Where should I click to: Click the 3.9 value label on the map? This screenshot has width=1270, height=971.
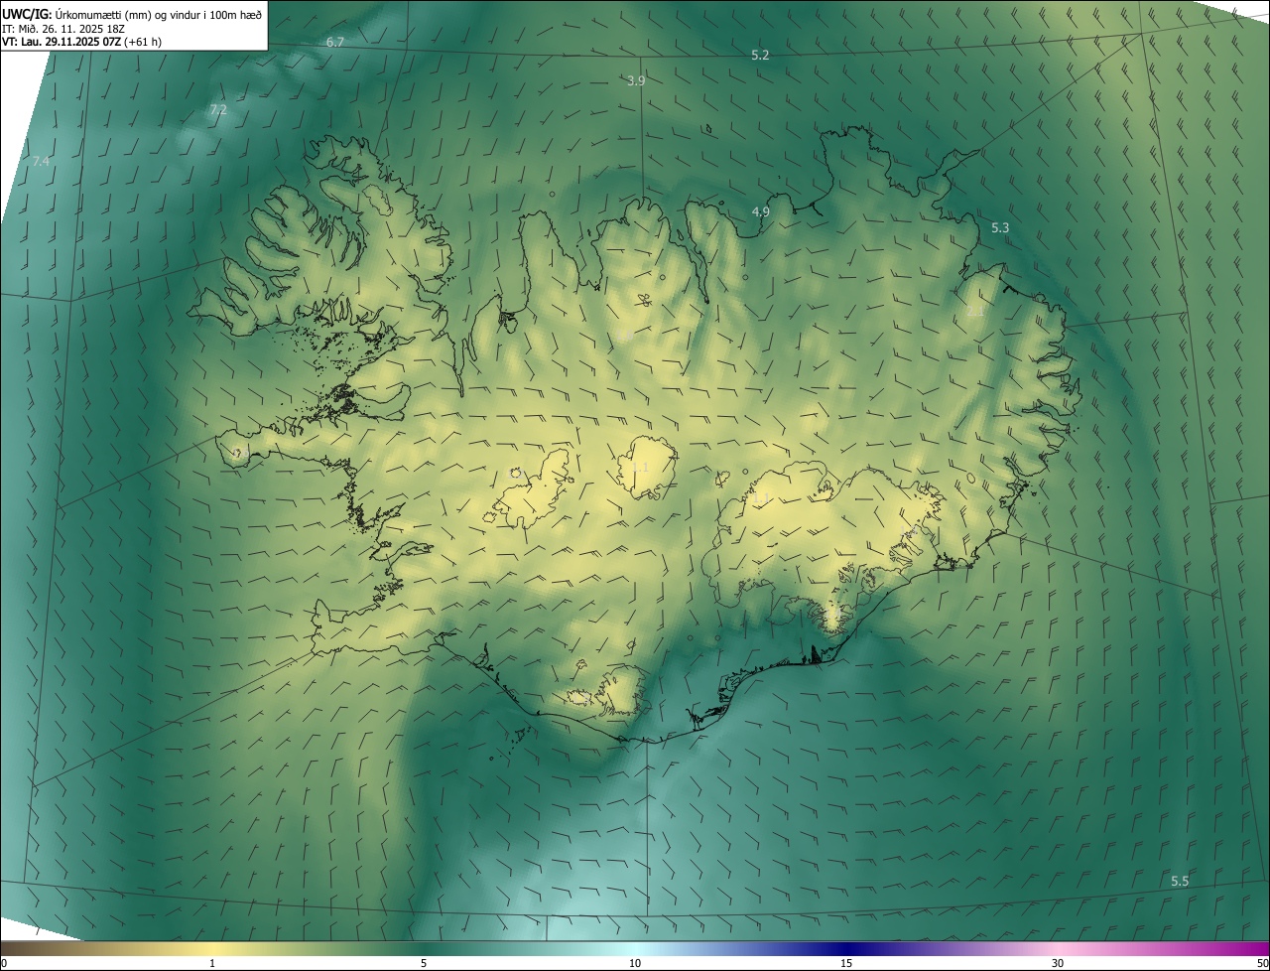point(637,81)
